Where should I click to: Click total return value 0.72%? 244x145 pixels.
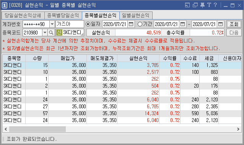207,33
